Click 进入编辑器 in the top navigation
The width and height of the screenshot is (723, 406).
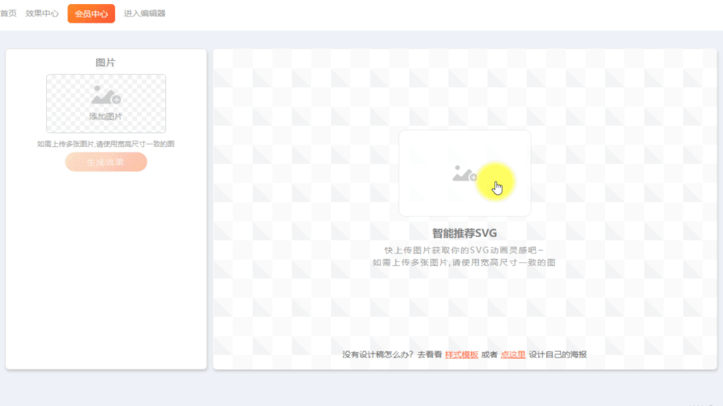144,13
